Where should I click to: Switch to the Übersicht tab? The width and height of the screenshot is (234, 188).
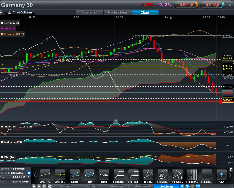90,12
